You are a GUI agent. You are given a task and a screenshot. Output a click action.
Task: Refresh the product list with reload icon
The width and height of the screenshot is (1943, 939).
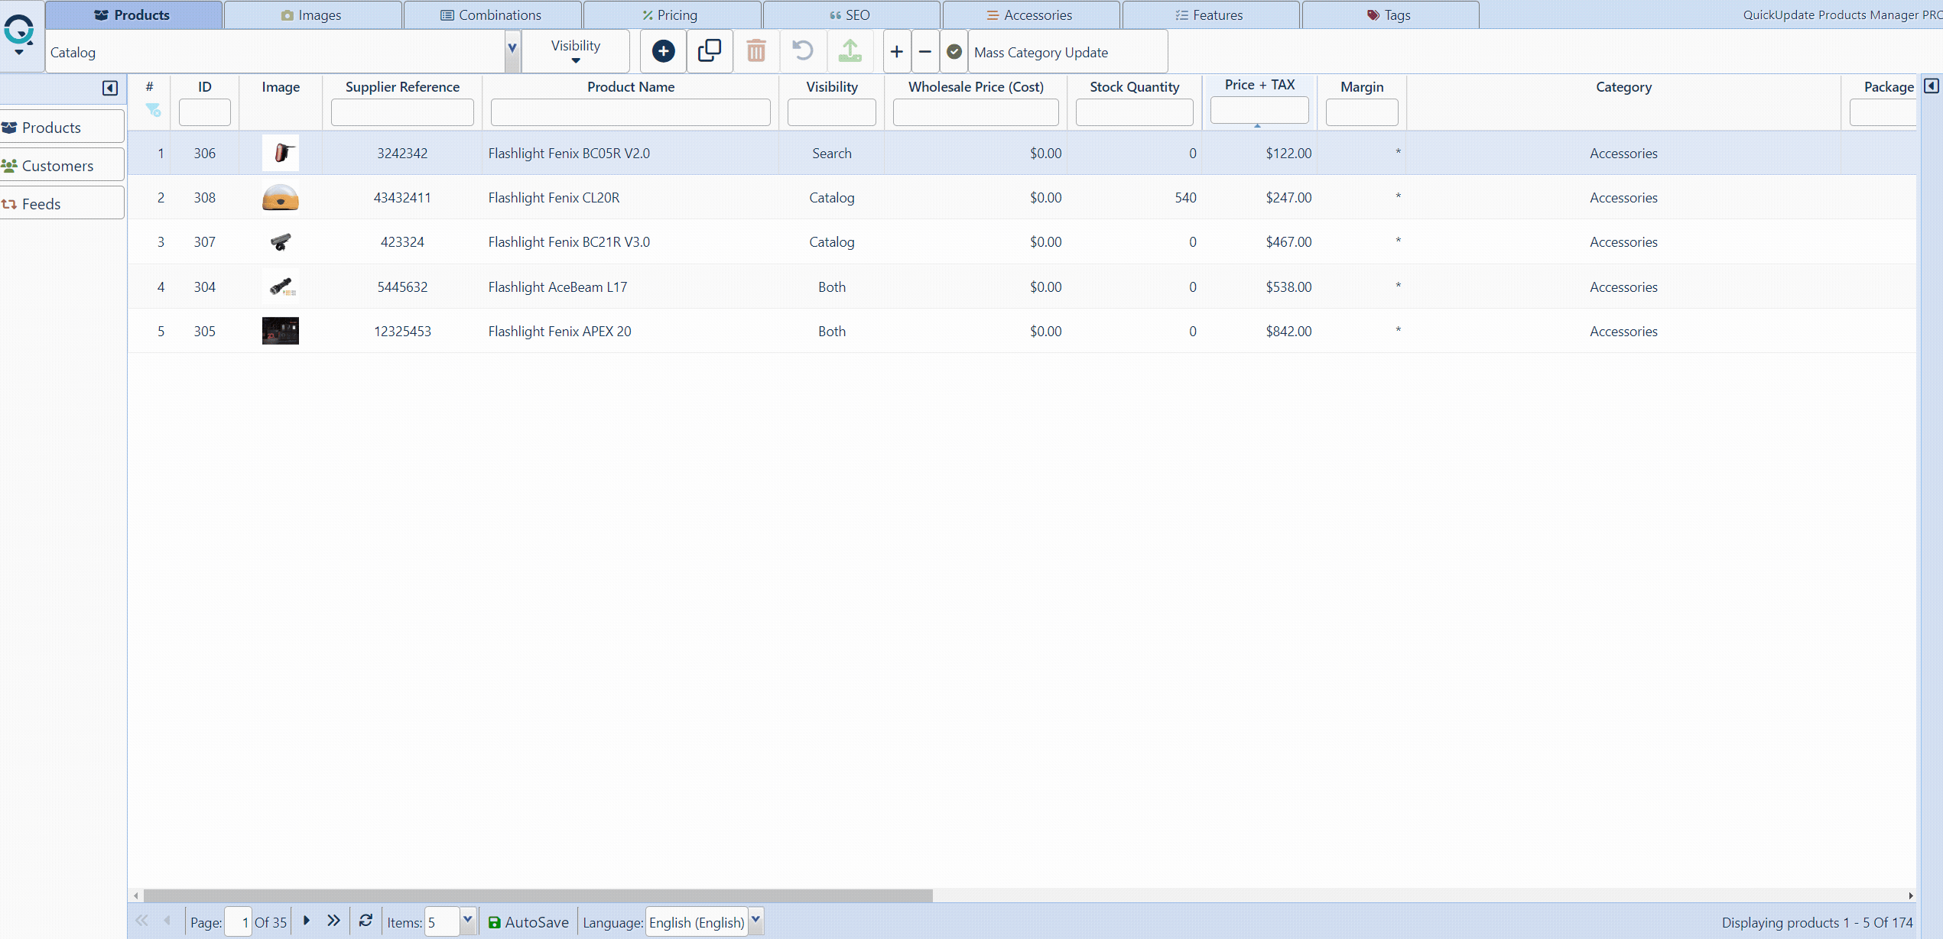(x=366, y=921)
